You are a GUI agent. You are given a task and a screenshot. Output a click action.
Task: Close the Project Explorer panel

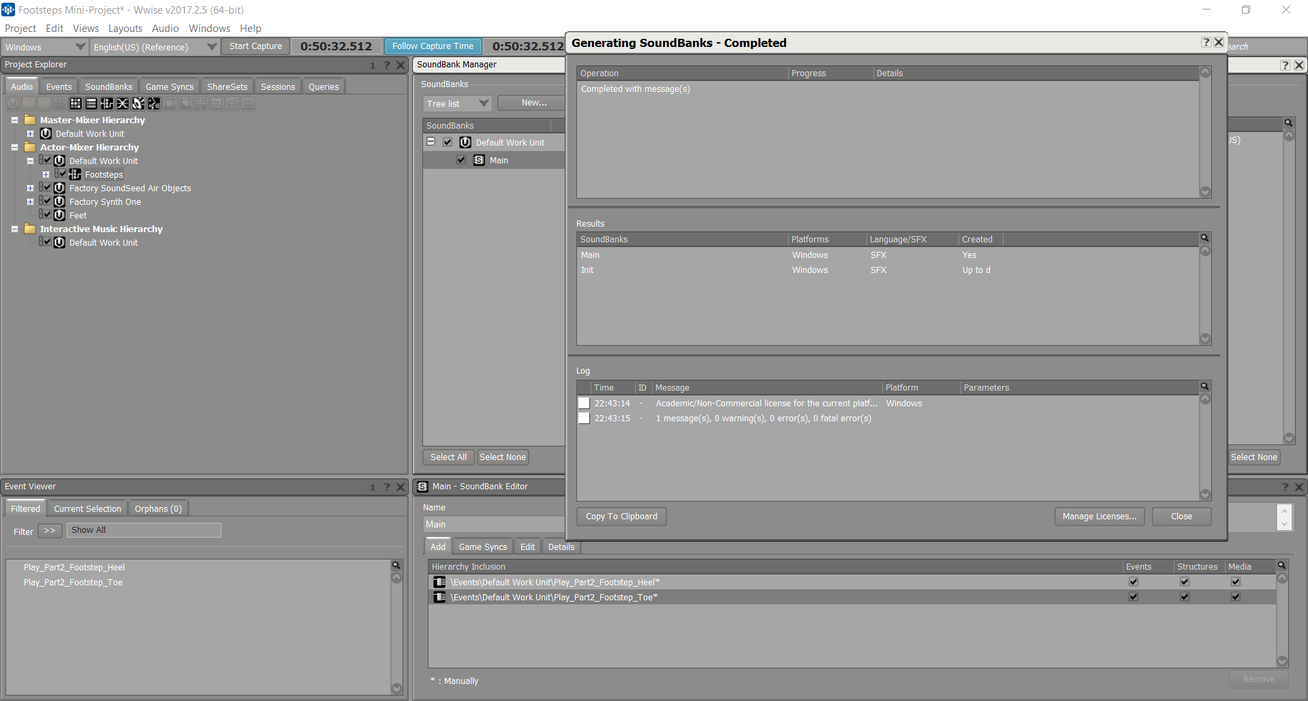click(x=401, y=65)
